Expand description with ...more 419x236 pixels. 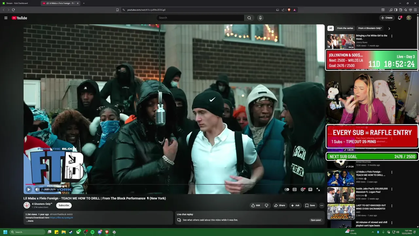(29, 221)
